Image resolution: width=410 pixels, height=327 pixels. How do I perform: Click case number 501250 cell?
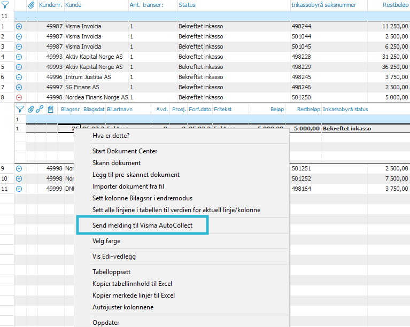[301, 97]
